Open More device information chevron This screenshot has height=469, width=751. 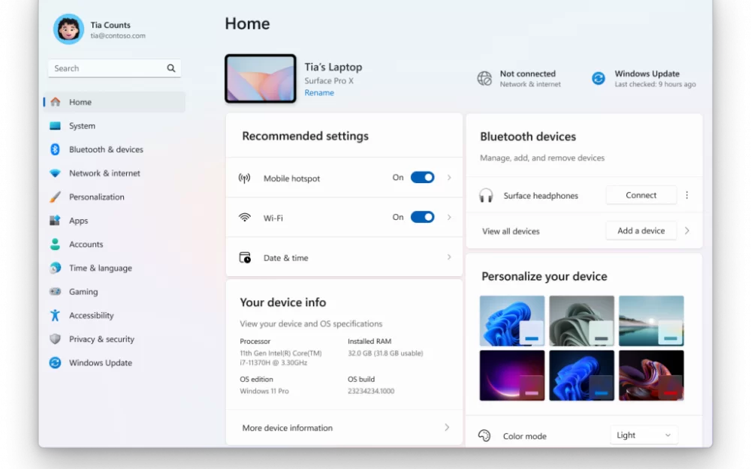[x=447, y=428]
